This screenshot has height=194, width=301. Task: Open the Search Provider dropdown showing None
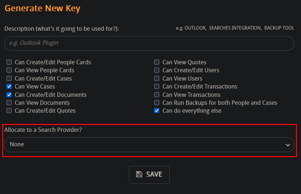pyautogui.click(x=149, y=145)
